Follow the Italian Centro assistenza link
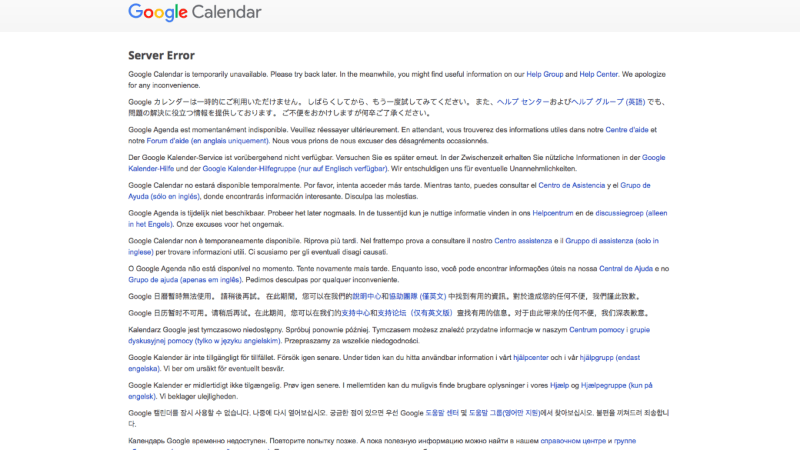 [523, 241]
